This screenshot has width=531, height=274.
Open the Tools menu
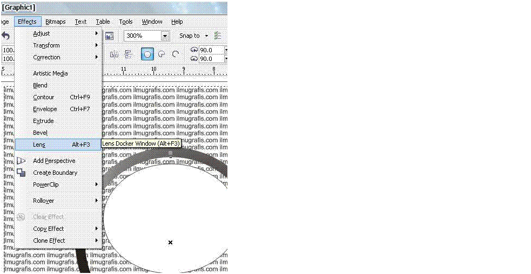click(x=126, y=22)
